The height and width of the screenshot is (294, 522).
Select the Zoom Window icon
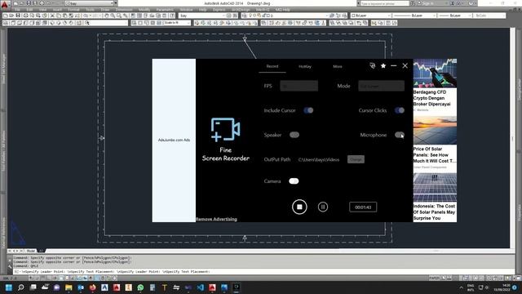(x=119, y=16)
